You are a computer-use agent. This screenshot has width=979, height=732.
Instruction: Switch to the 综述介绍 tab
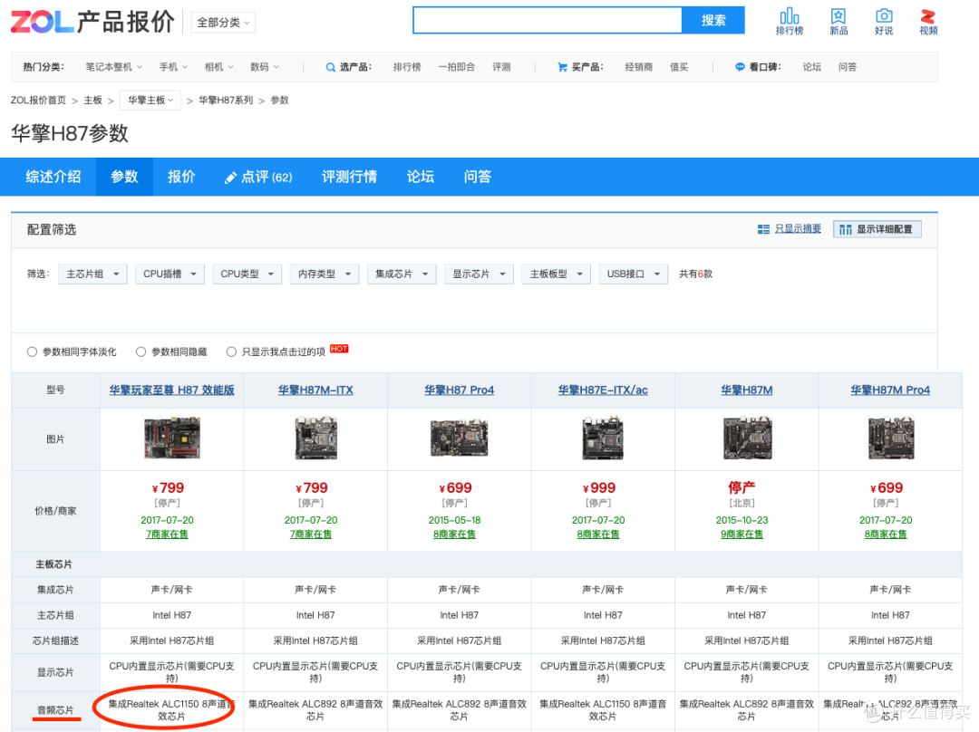53,178
